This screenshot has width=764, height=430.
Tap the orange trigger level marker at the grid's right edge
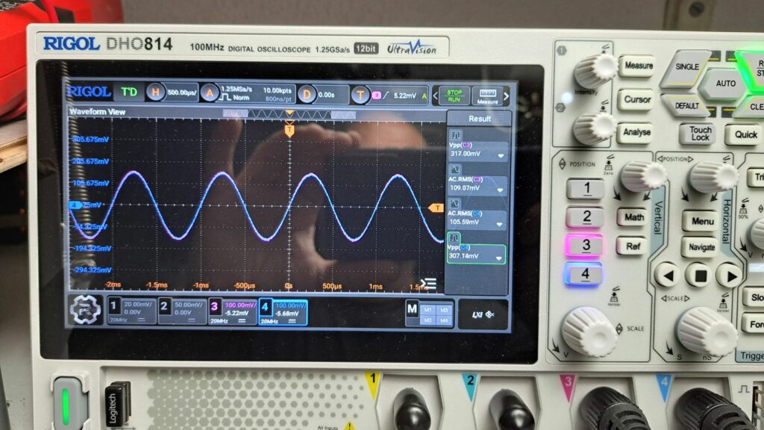[x=436, y=208]
